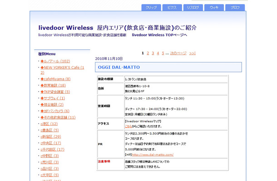Open 荒川区 (3) area category
This screenshot has width=277, height=181.
(49, 162)
